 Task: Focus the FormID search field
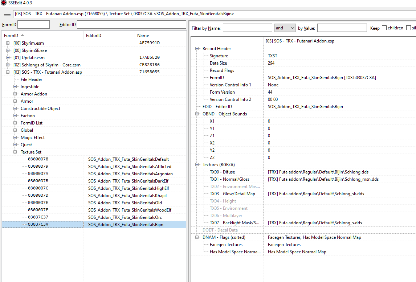[33, 24]
